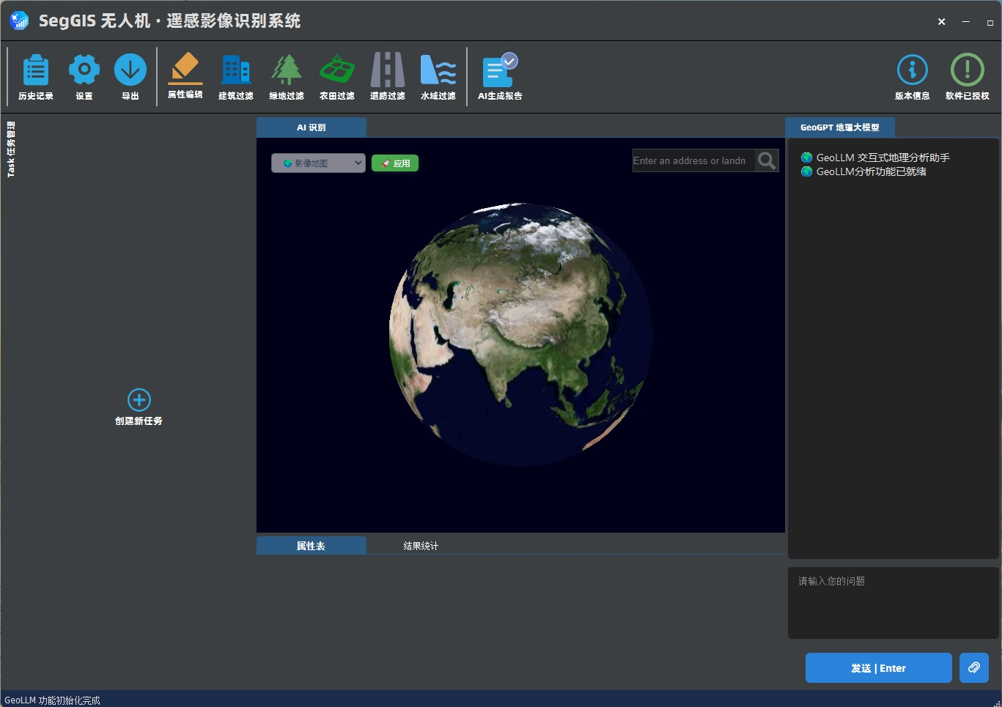Check 软件已授权 license status icon
Screen dimensions: 1002x707
(967, 76)
